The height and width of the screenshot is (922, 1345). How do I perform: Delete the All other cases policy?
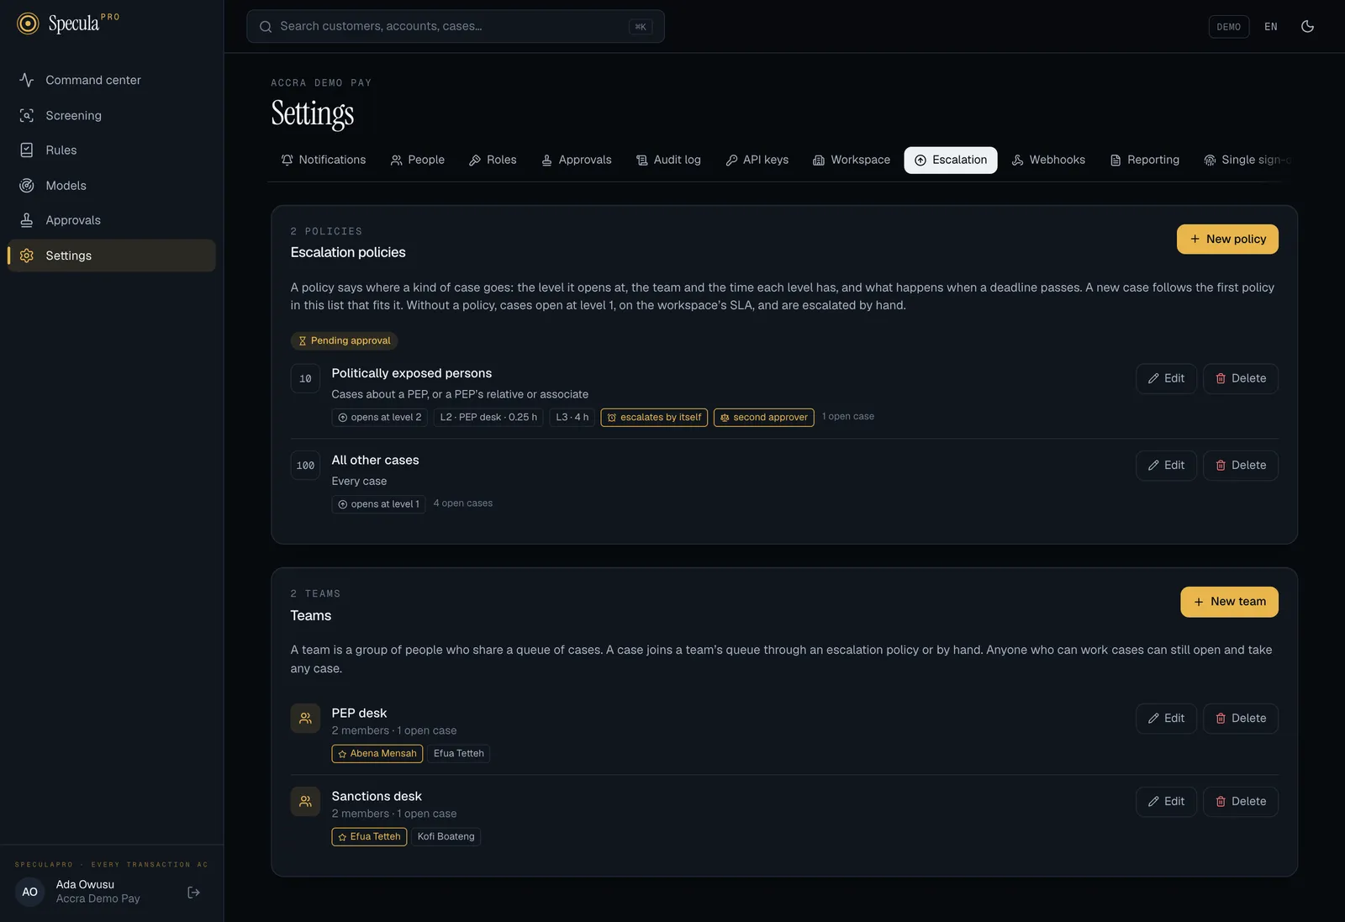[1241, 465]
